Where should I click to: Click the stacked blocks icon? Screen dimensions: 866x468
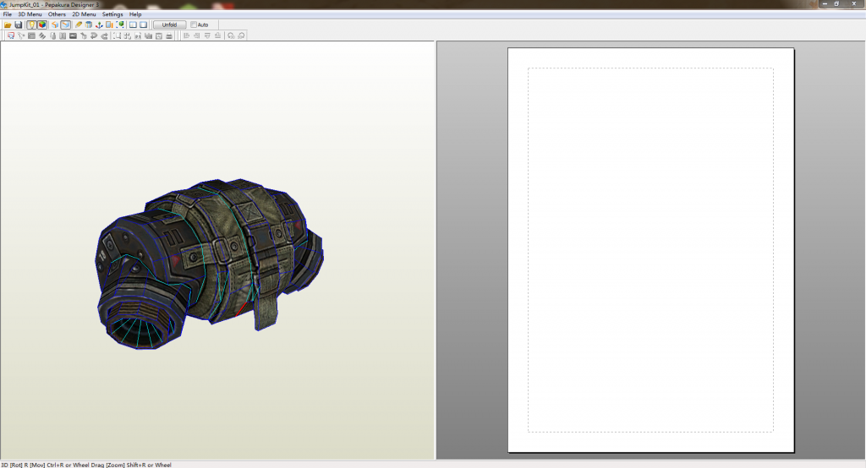(x=148, y=35)
